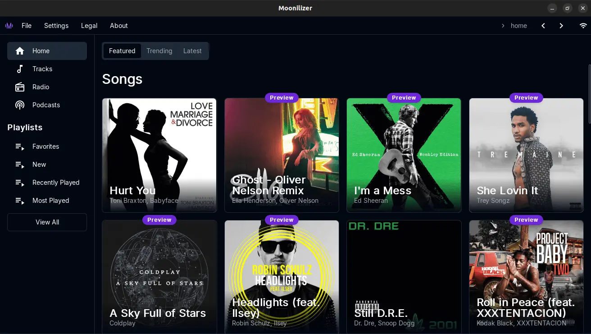Click the Moonilizer logo icon
Screen dimensions: 591x334
9,26
